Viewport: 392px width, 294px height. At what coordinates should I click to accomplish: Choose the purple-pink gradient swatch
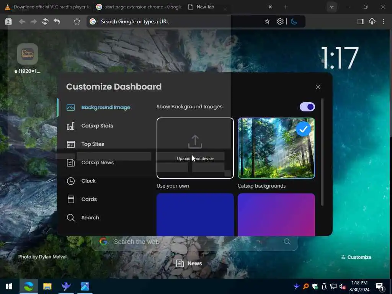(x=276, y=214)
